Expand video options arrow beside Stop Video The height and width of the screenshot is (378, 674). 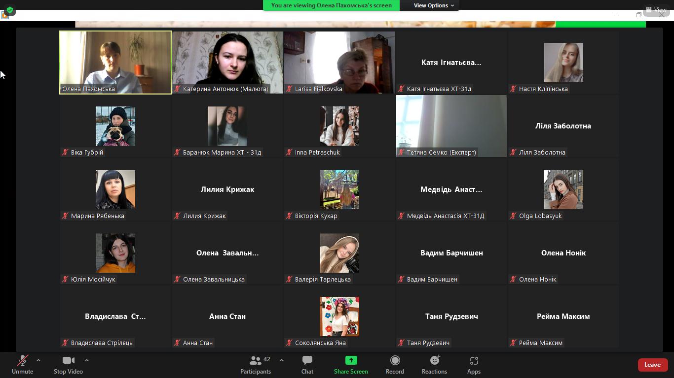[87, 360]
